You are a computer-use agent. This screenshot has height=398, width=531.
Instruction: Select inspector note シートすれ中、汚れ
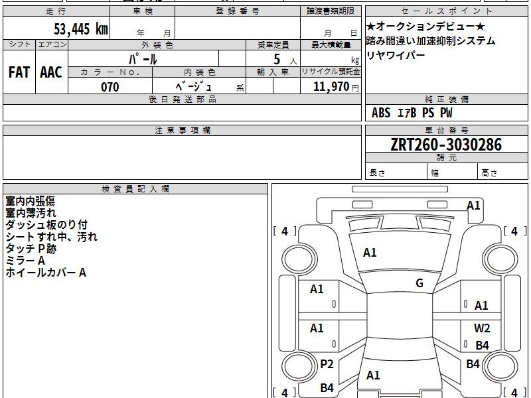coord(52,237)
